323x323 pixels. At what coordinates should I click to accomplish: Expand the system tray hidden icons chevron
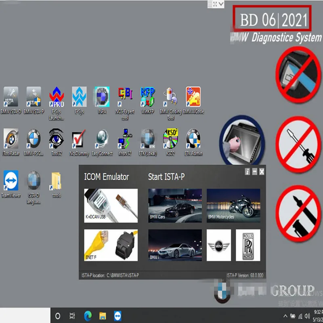[x=285, y=316]
